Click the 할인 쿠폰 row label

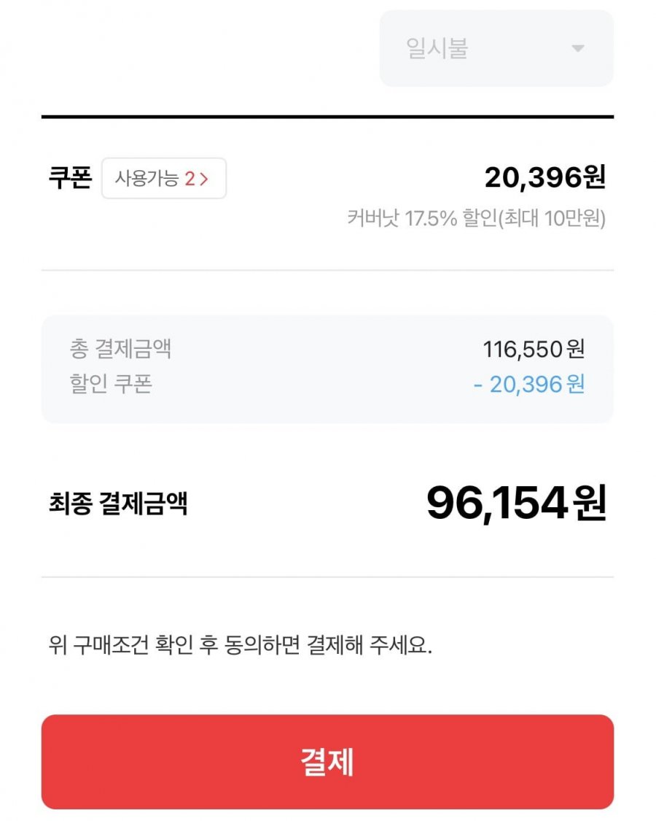111,384
